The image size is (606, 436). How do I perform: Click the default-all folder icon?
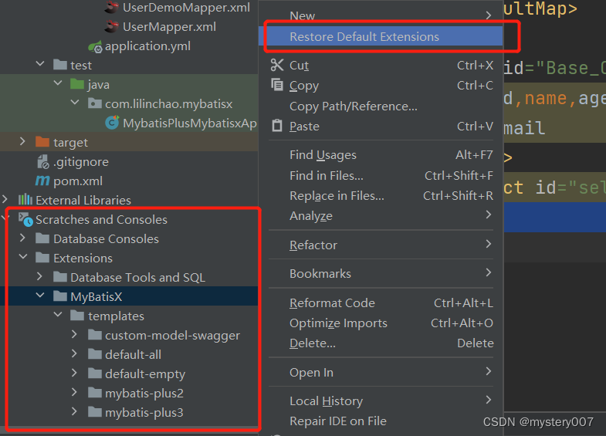point(95,354)
